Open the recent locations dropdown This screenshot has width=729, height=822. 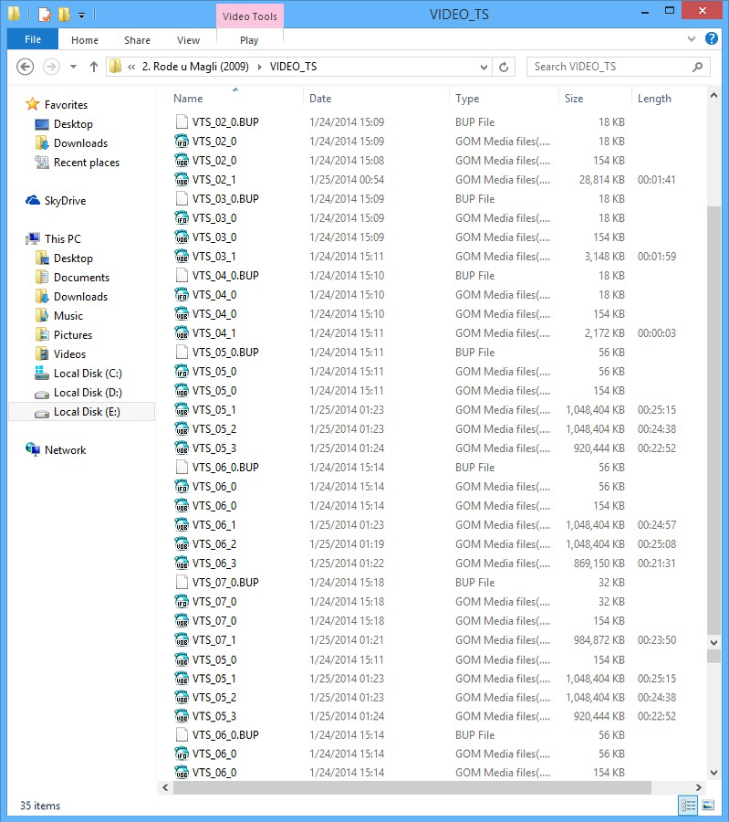point(72,67)
